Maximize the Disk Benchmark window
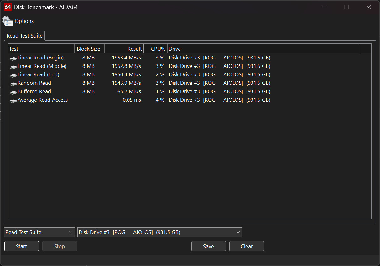Image resolution: width=380 pixels, height=266 pixels. pos(346,7)
